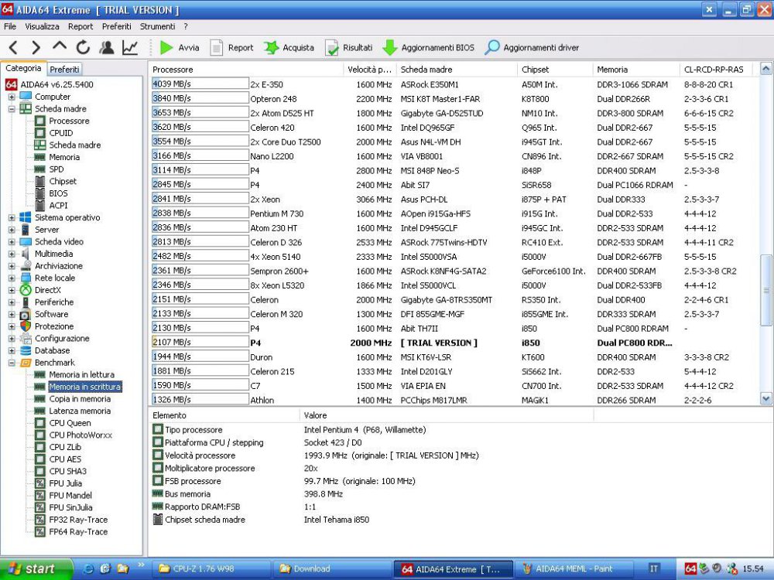Go up one level with up arrow
The width and height of the screenshot is (774, 580).
(60, 48)
